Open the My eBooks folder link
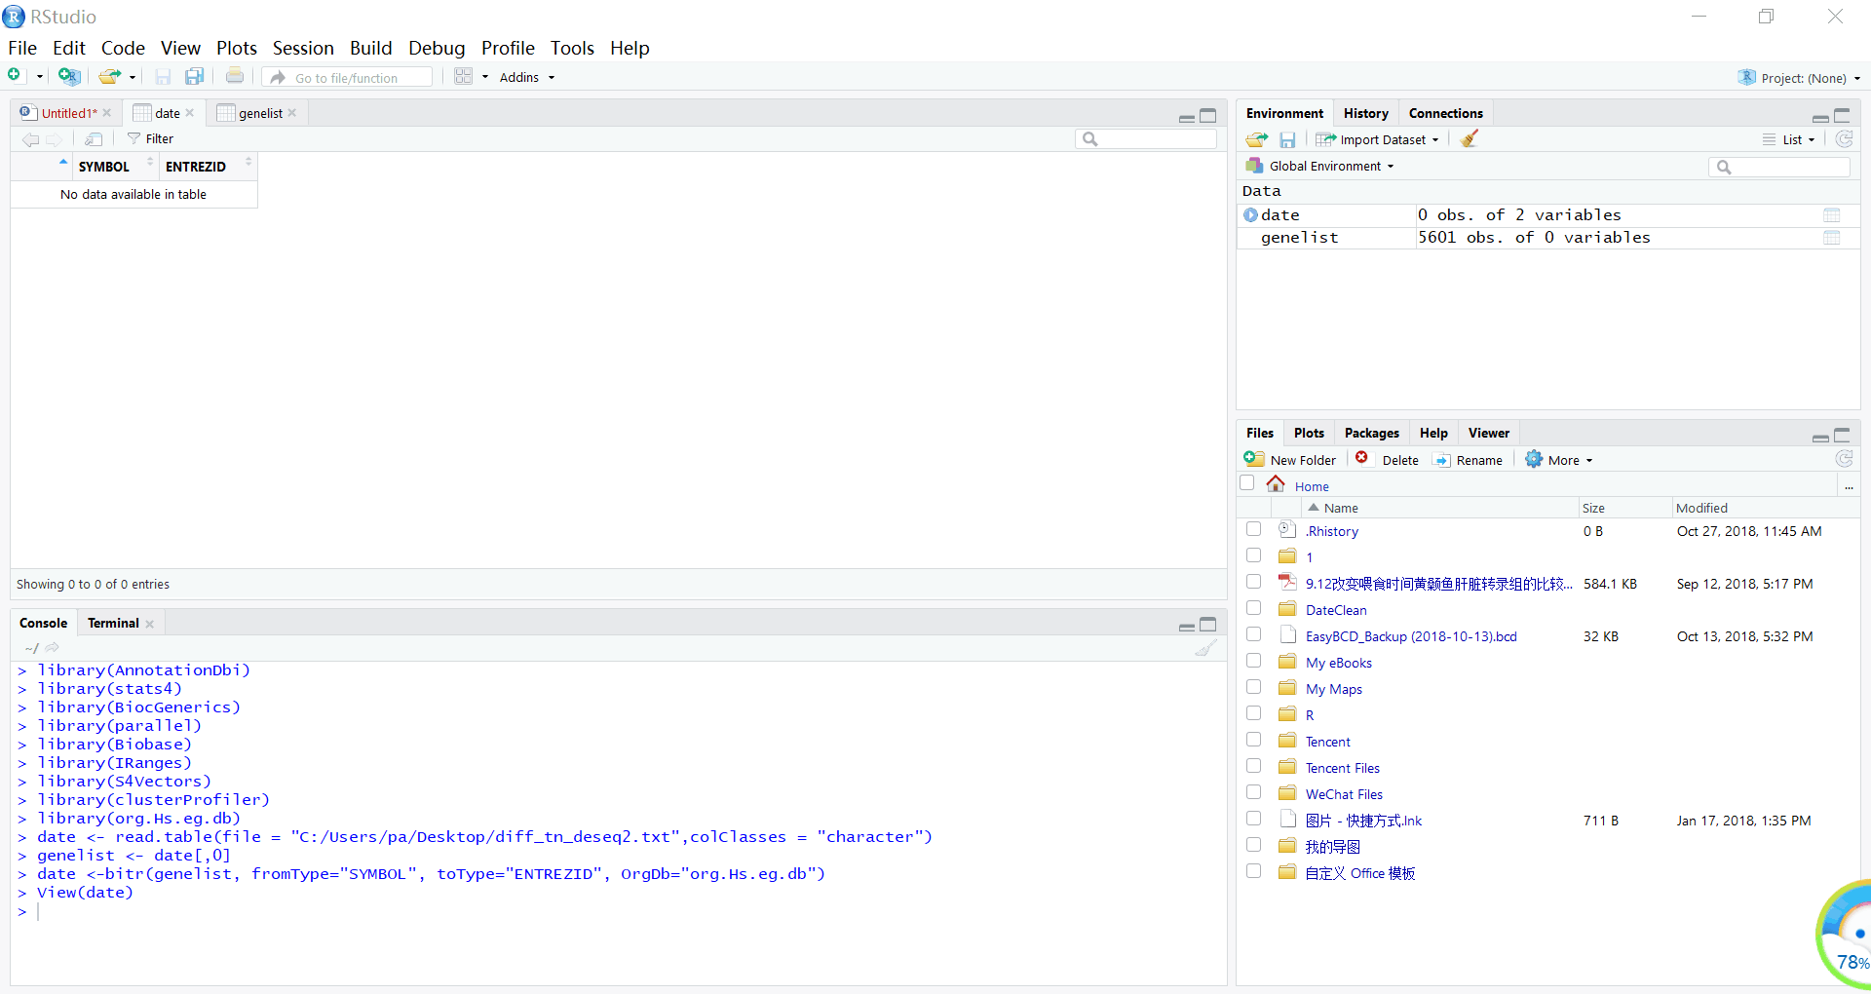1871x994 pixels. click(x=1338, y=663)
